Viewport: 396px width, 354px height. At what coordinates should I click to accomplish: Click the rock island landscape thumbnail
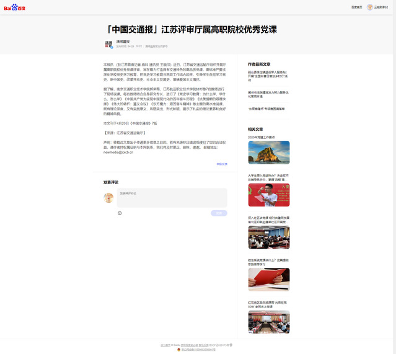tap(268, 153)
